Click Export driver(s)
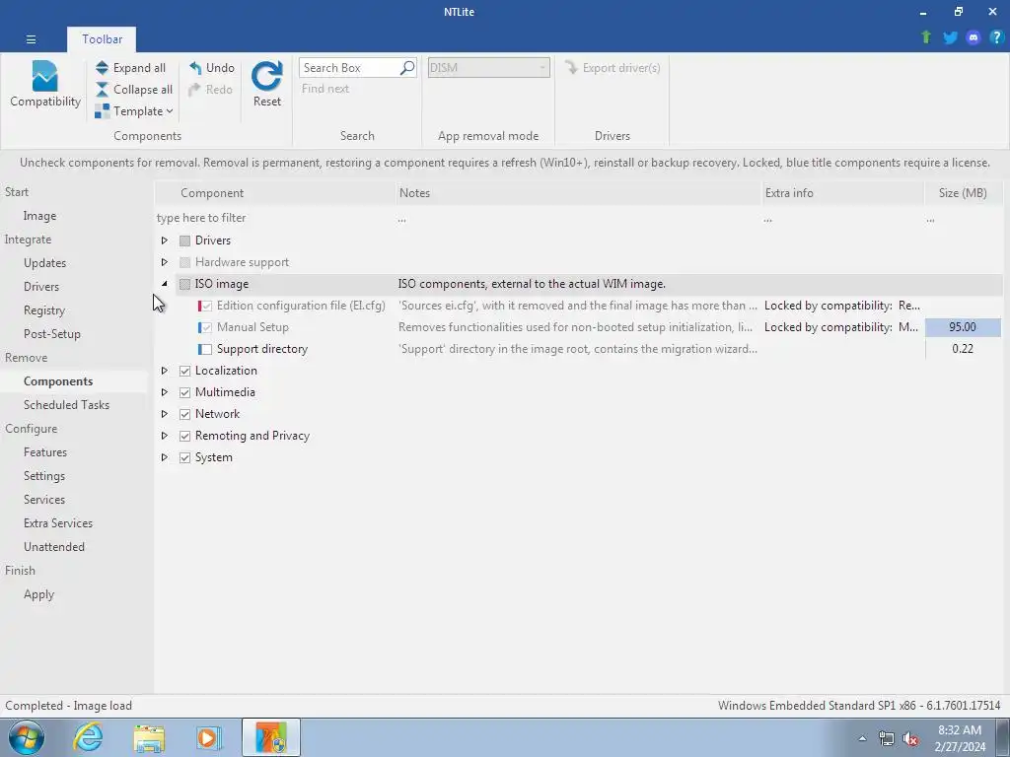Viewport: 1010px width, 757px height. click(613, 68)
